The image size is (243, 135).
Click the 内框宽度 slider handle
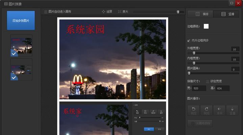coord(194,63)
